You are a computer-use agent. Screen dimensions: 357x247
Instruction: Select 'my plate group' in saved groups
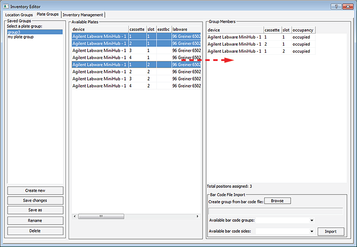tap(20, 37)
